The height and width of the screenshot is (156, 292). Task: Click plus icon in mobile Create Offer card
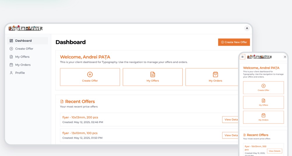coord(263,86)
